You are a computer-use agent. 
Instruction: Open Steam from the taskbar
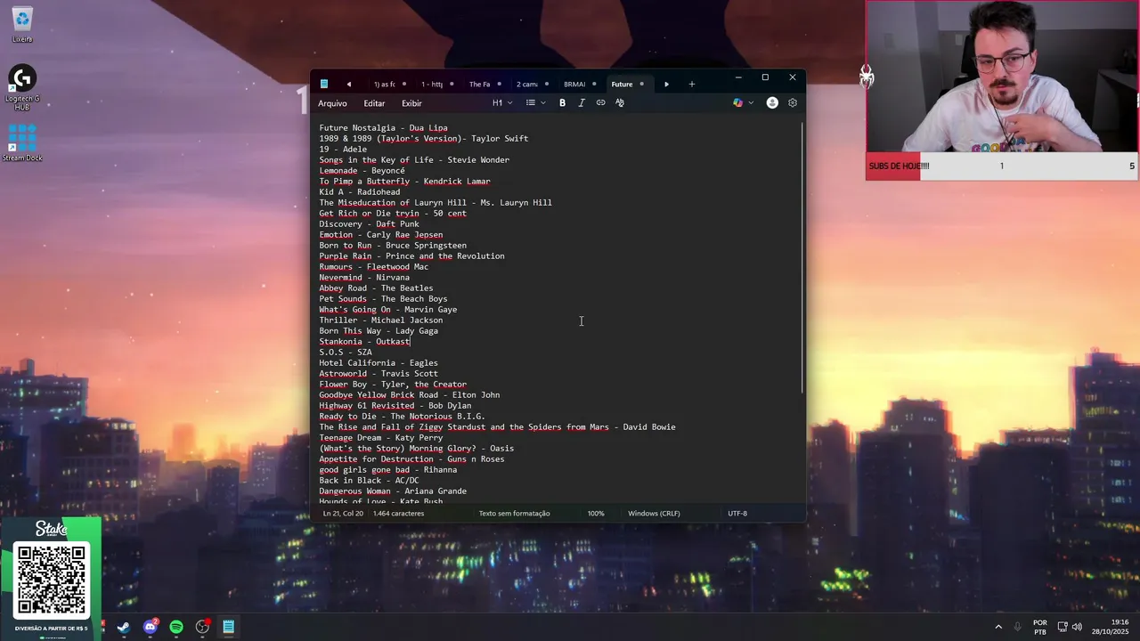124,627
